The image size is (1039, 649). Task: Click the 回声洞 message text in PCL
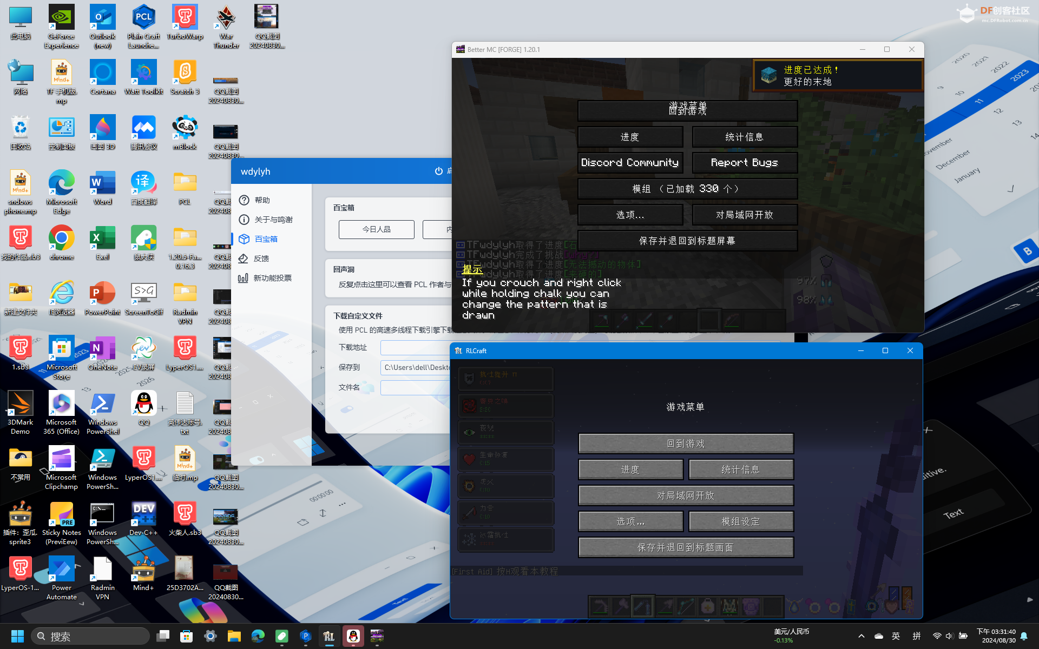[395, 284]
